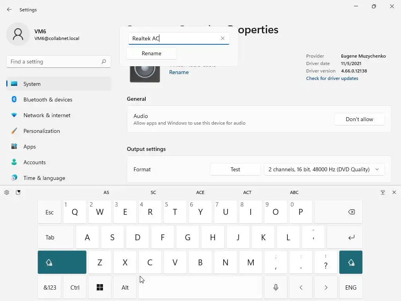401x301 pixels.
Task: Open the VM6 user profile picture
Action: tap(18, 34)
